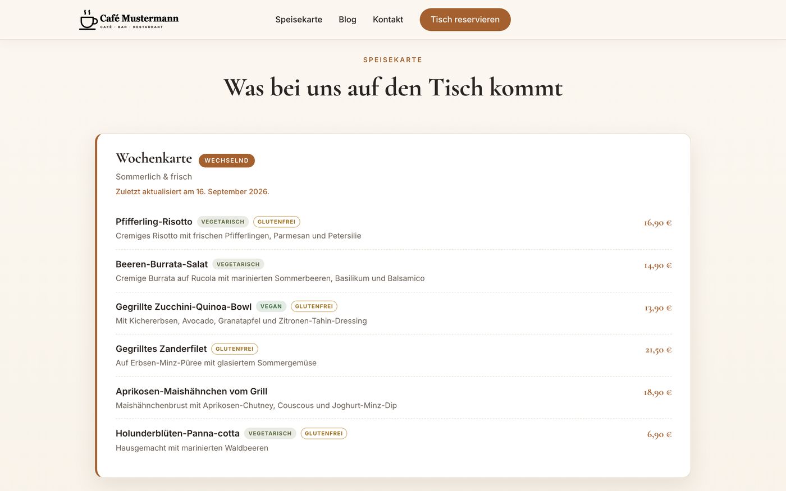786x491 pixels.
Task: Select the Aprikosen-Maishähnchen vom Grill title
Action: tap(191, 392)
